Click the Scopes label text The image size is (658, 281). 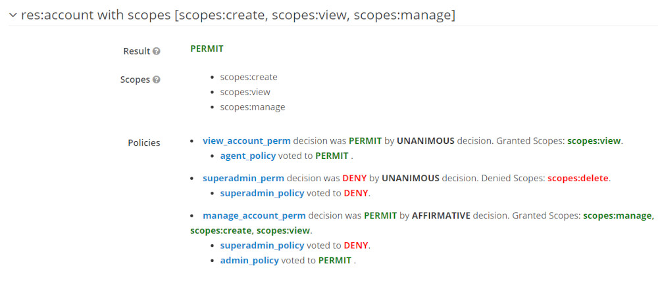[135, 79]
